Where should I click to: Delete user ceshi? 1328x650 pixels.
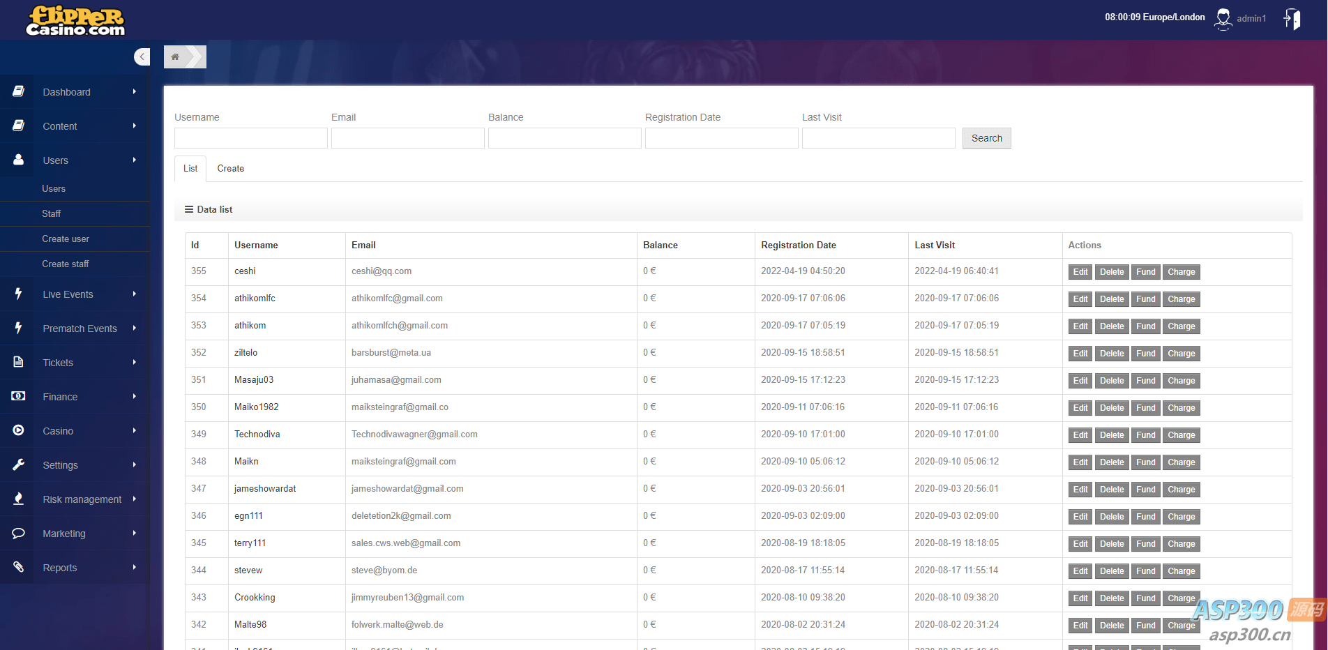pyautogui.click(x=1111, y=272)
